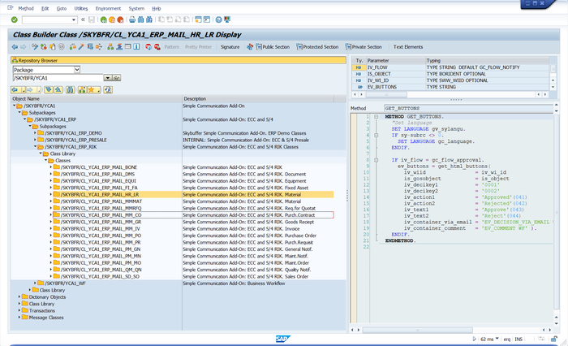Click the glasses Display button next to package field

point(117,78)
